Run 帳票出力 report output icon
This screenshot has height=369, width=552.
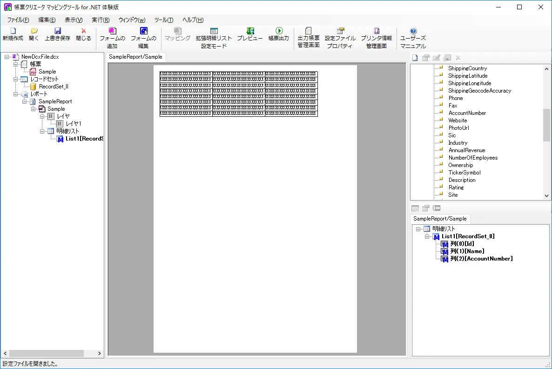[x=279, y=31]
